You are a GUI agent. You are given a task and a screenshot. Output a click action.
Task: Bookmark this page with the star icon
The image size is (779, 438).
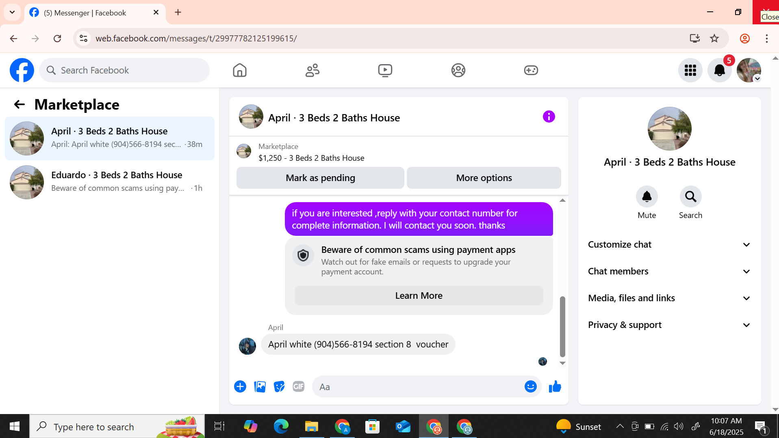click(714, 39)
